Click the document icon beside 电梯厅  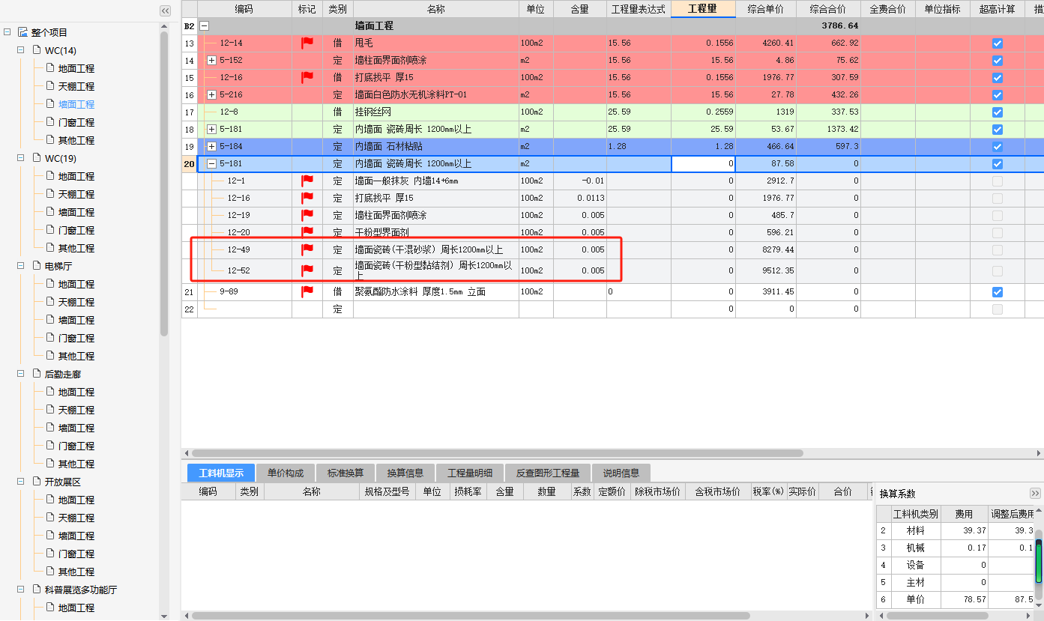click(37, 266)
